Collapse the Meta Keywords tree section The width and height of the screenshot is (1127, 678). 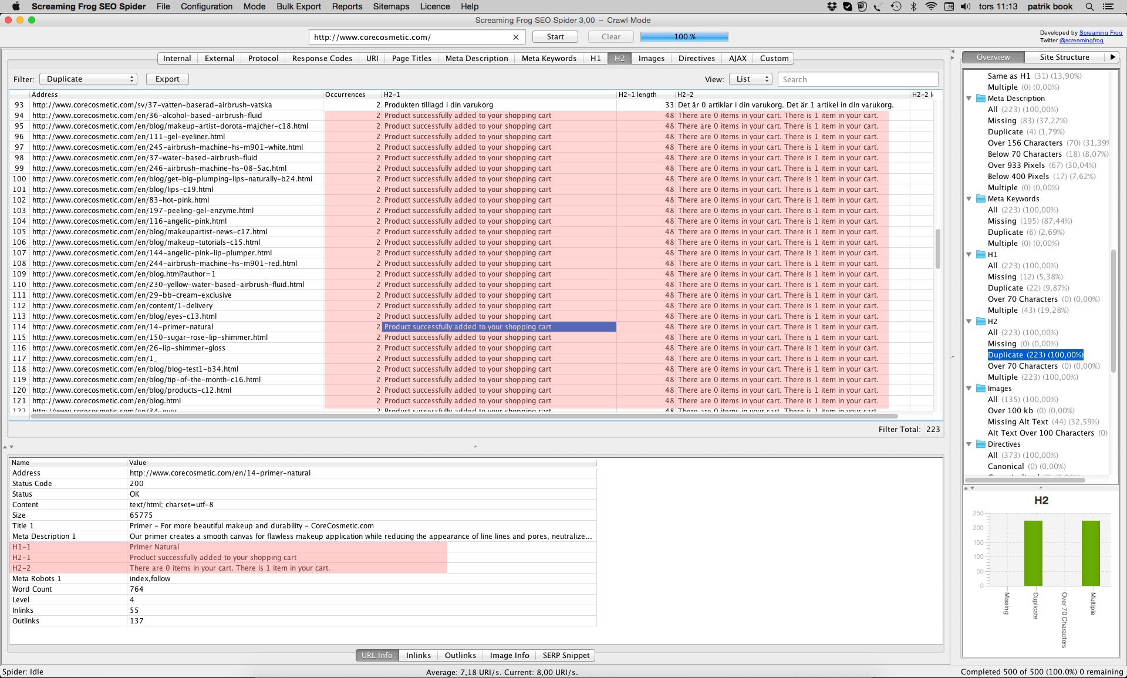(x=969, y=199)
